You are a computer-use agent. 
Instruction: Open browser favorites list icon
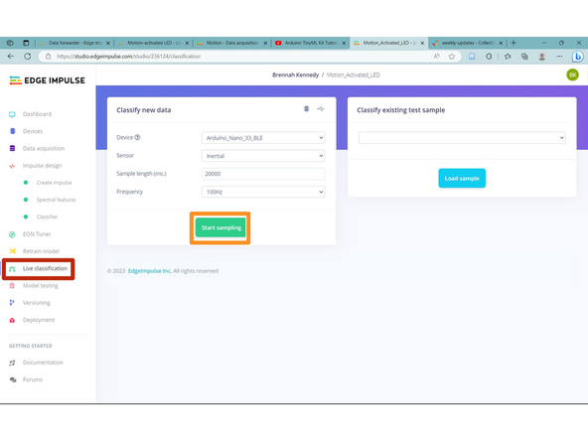click(508, 57)
